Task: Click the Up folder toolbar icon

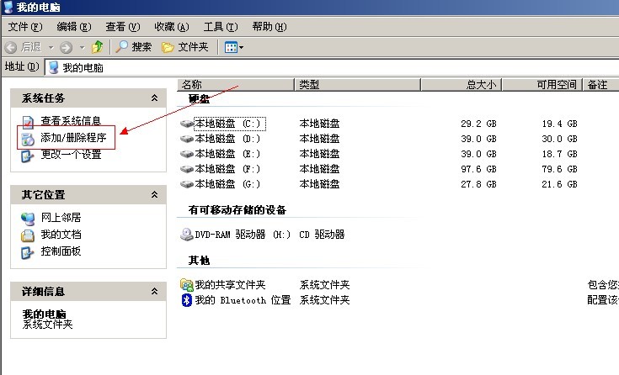Action: point(98,47)
